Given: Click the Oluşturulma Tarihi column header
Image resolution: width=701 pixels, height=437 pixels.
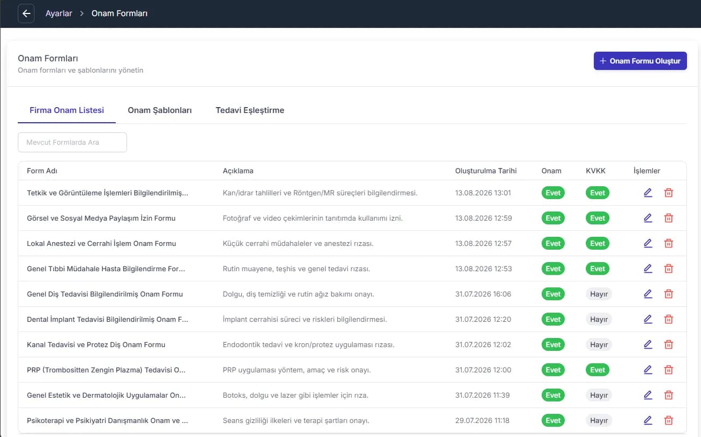Looking at the screenshot, I should click(x=486, y=171).
